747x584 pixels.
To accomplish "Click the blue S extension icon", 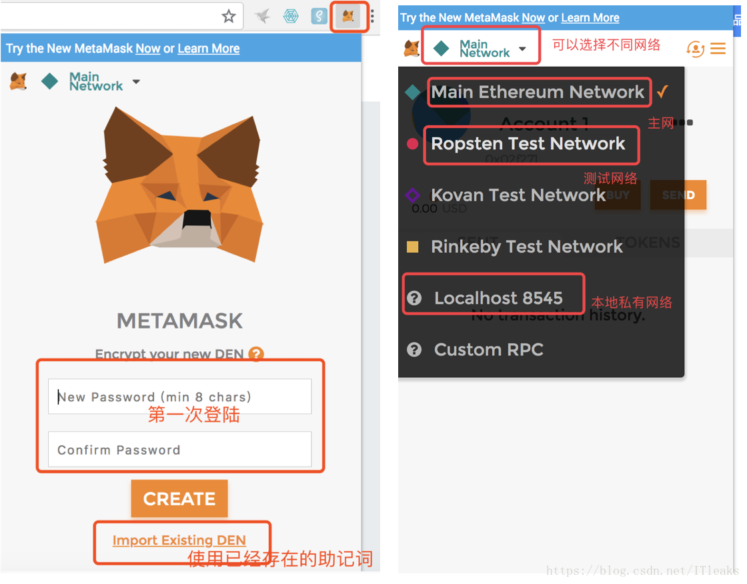I will [x=319, y=17].
